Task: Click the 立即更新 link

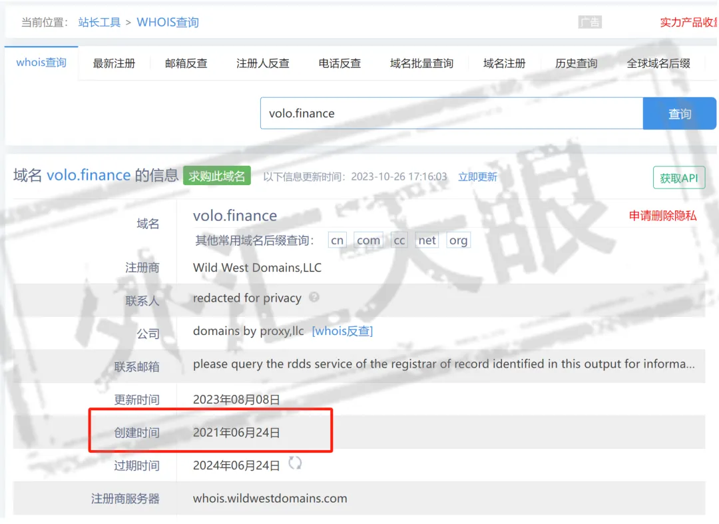Action: coord(477,177)
